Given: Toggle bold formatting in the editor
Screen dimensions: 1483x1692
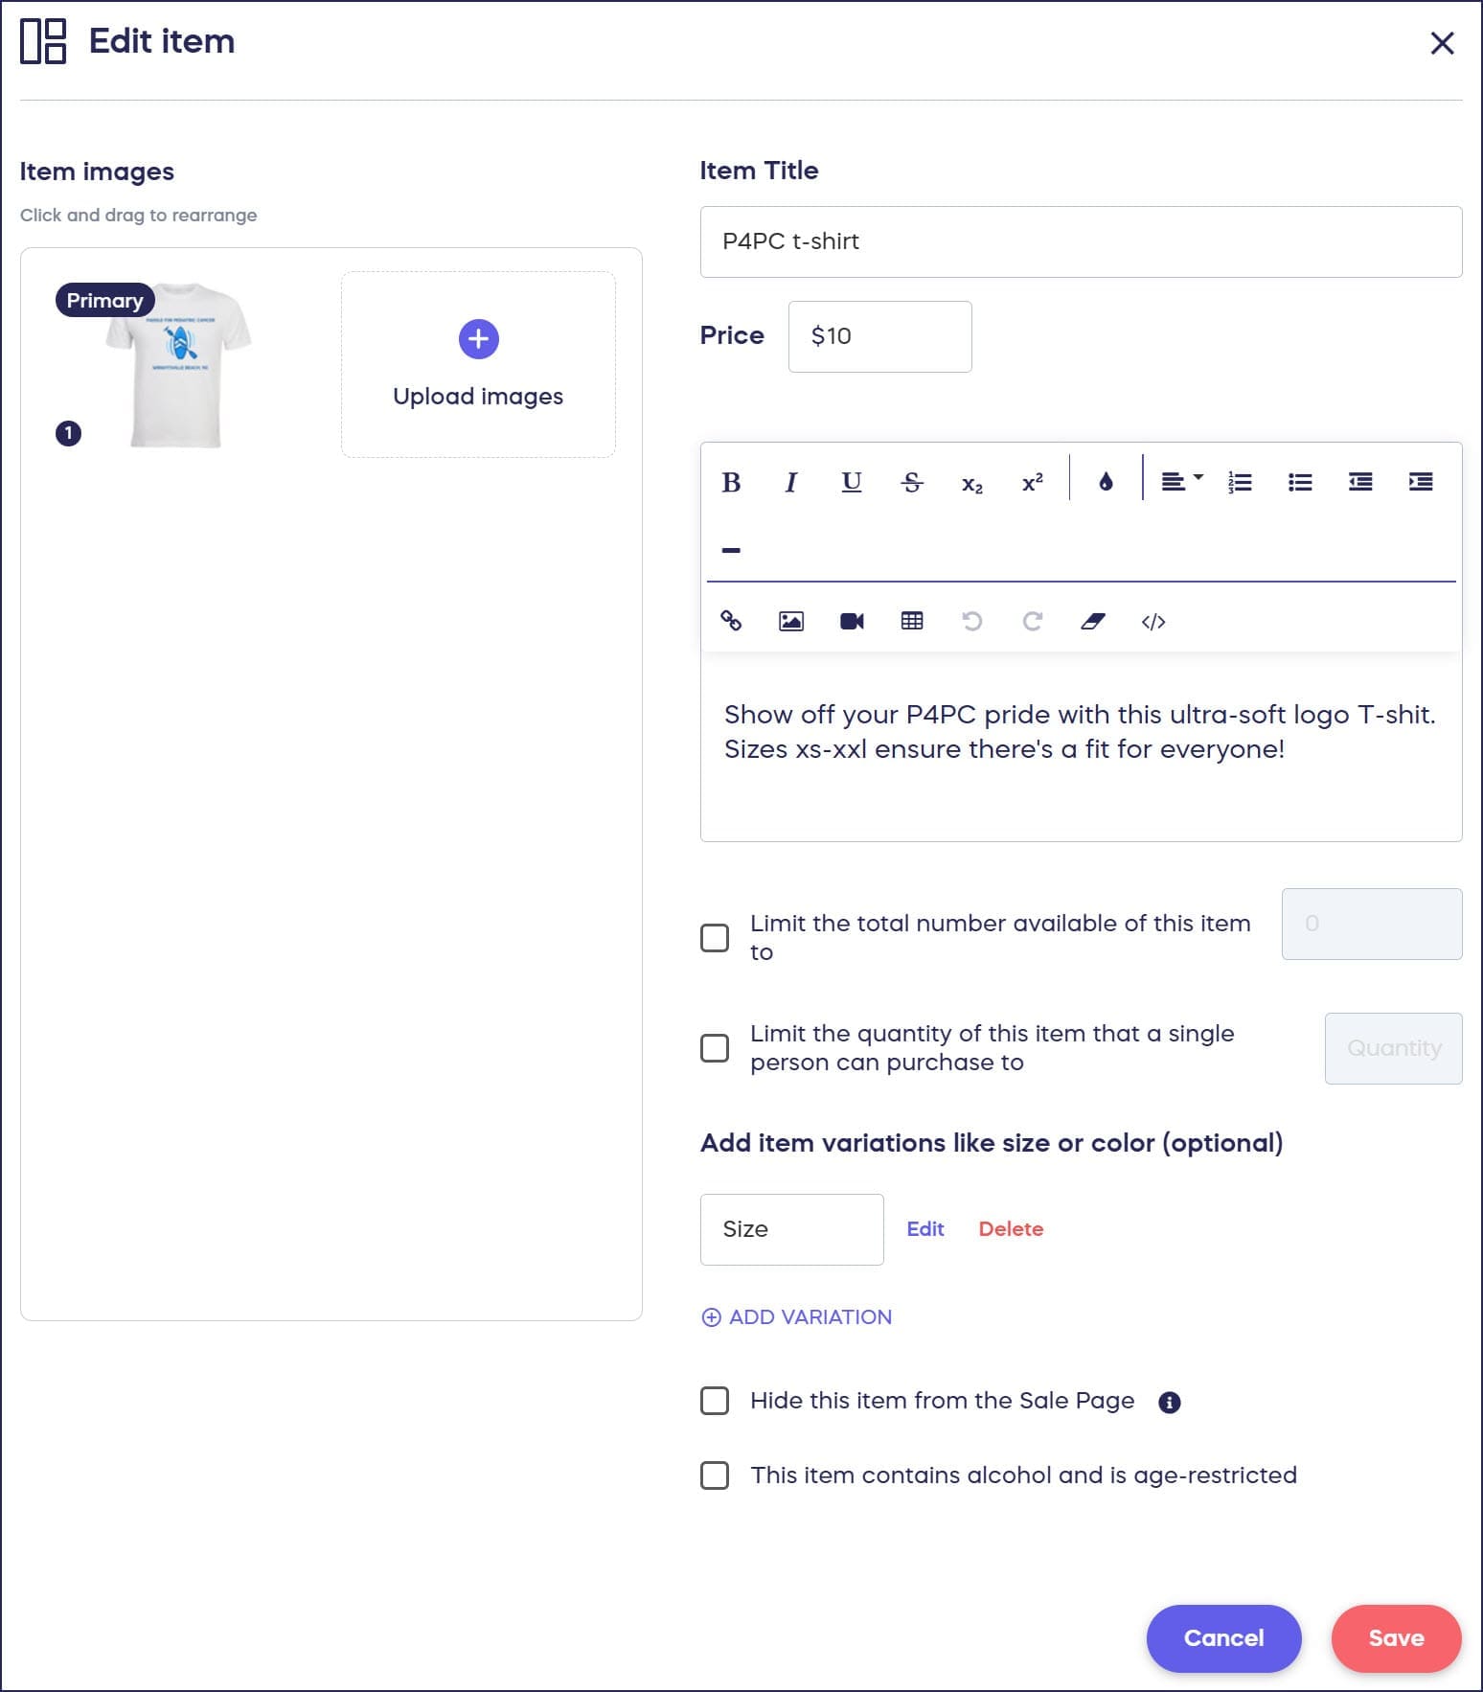Looking at the screenshot, I should coord(731,483).
